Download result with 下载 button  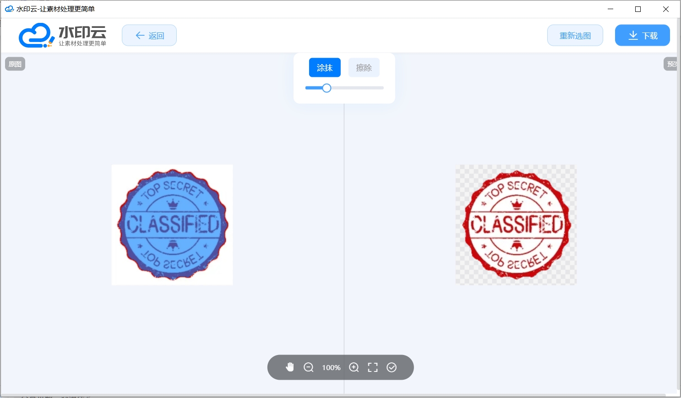click(x=642, y=35)
